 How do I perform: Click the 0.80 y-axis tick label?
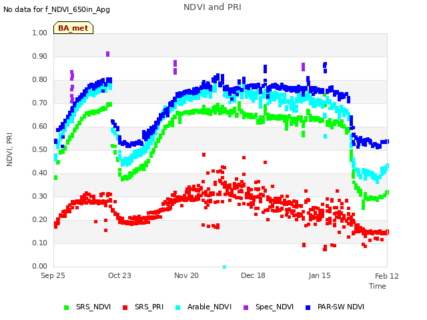point(40,80)
